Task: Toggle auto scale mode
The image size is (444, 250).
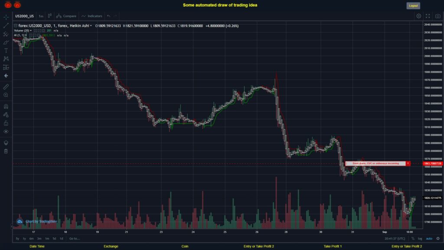Action: click(429, 239)
